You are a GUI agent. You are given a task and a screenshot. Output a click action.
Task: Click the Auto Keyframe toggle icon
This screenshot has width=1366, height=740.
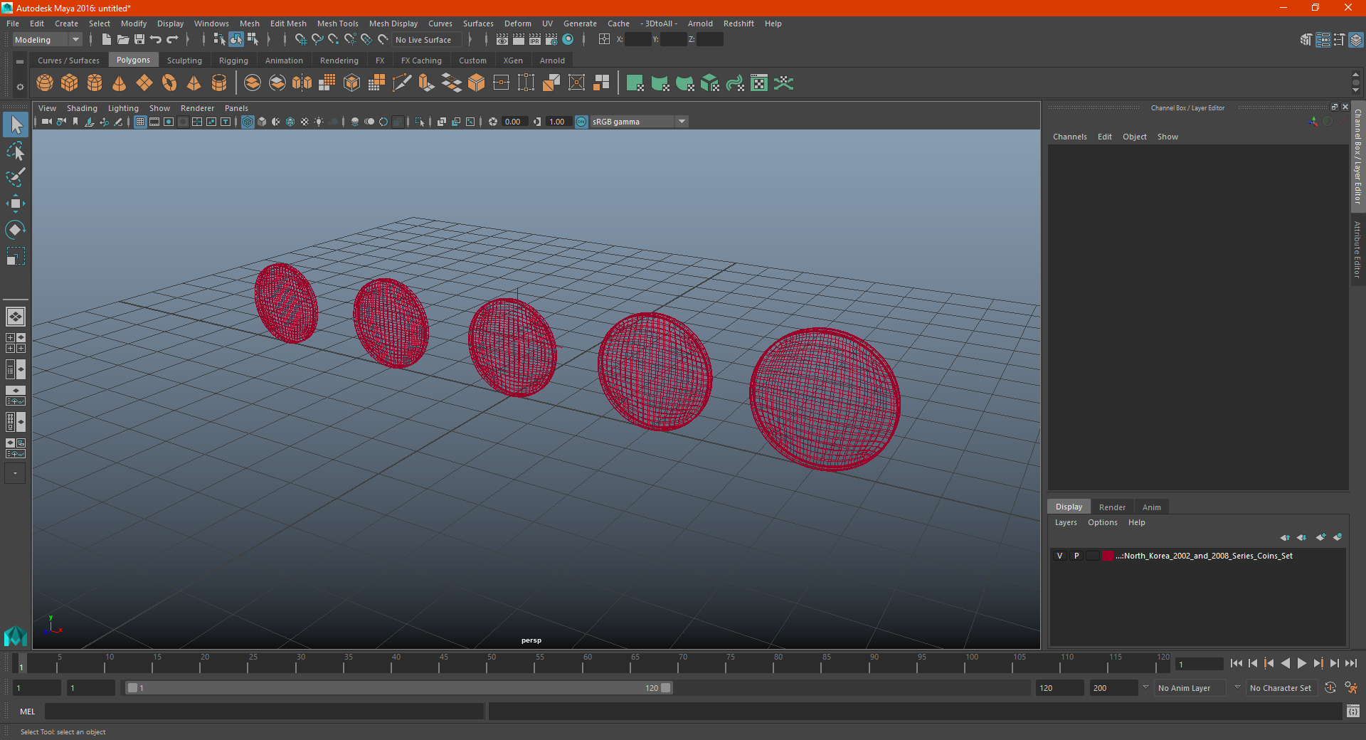tap(1330, 688)
